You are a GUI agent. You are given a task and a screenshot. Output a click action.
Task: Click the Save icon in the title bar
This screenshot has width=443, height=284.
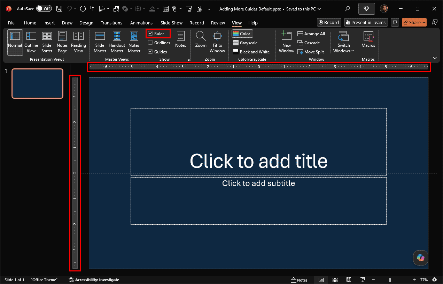[59, 9]
